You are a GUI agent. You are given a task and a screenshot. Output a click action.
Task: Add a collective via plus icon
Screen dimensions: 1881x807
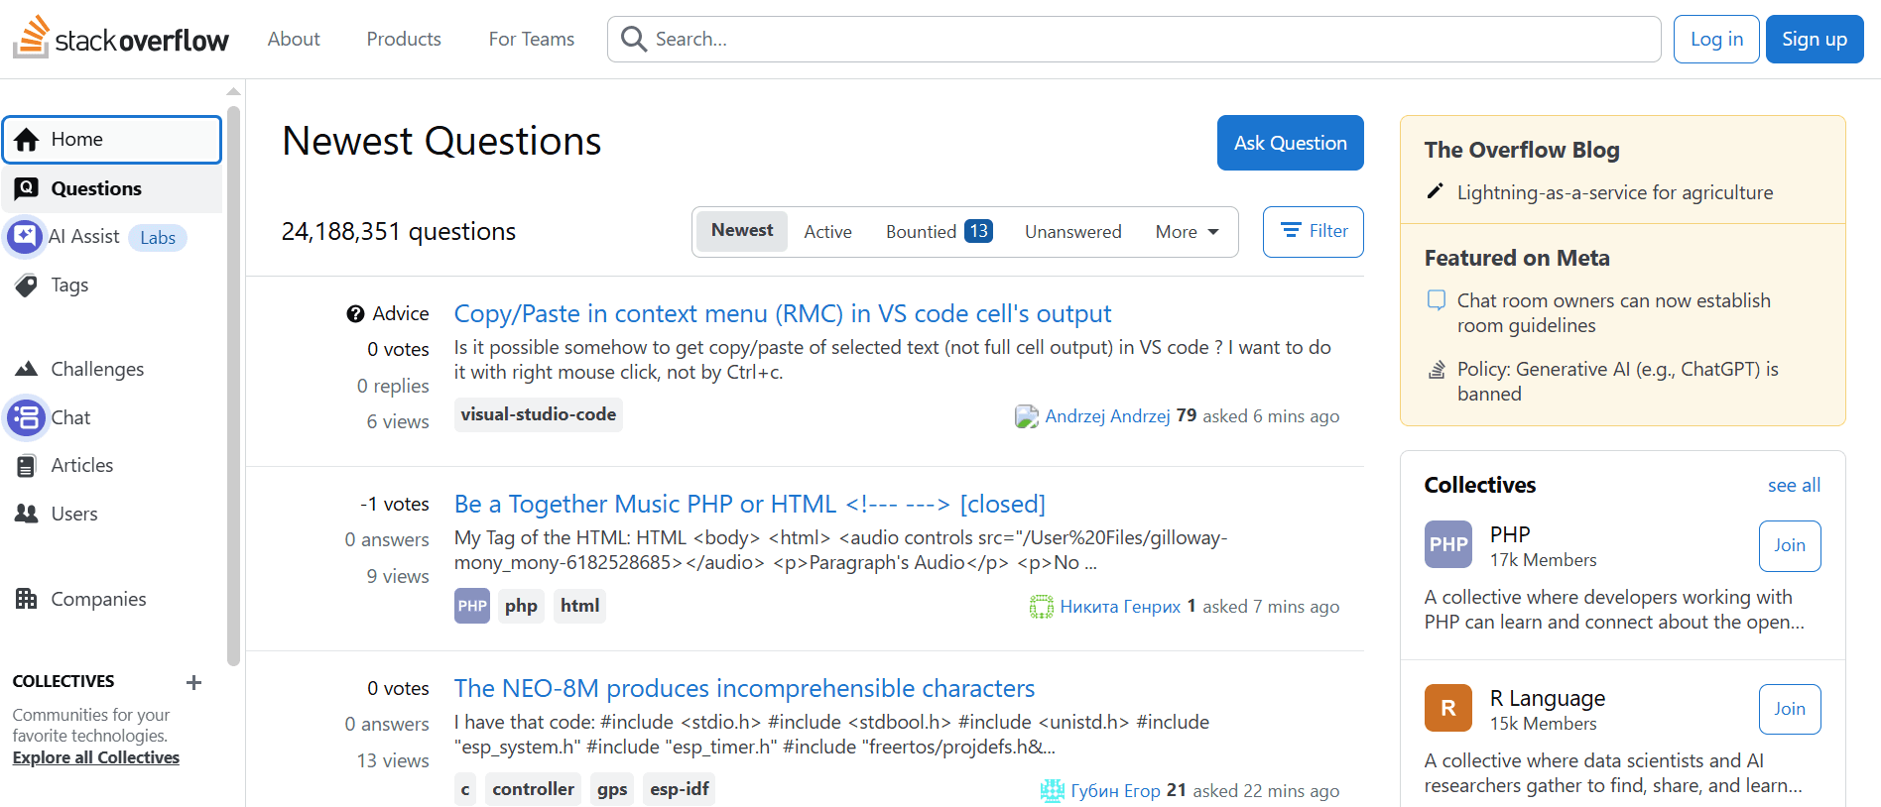(194, 682)
